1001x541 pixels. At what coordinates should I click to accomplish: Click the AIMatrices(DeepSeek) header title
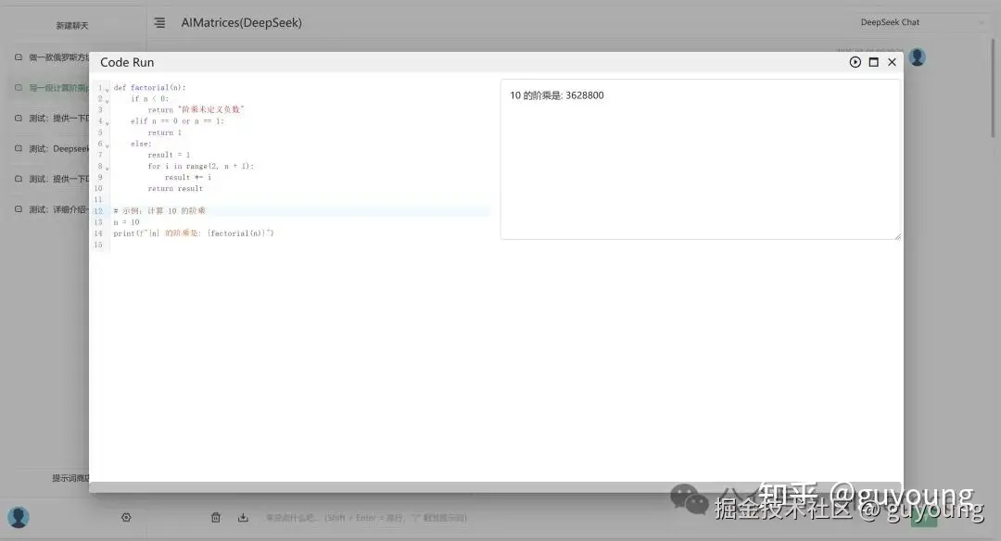tap(241, 22)
